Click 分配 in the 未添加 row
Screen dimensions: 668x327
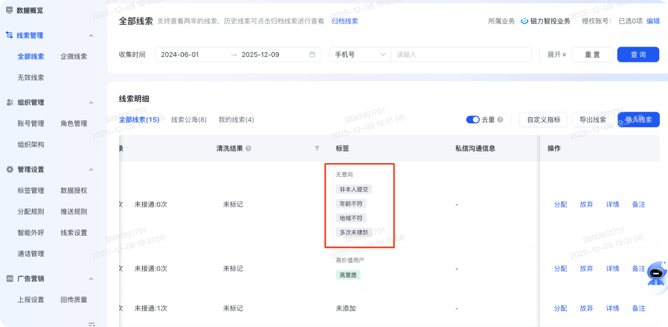pos(560,308)
